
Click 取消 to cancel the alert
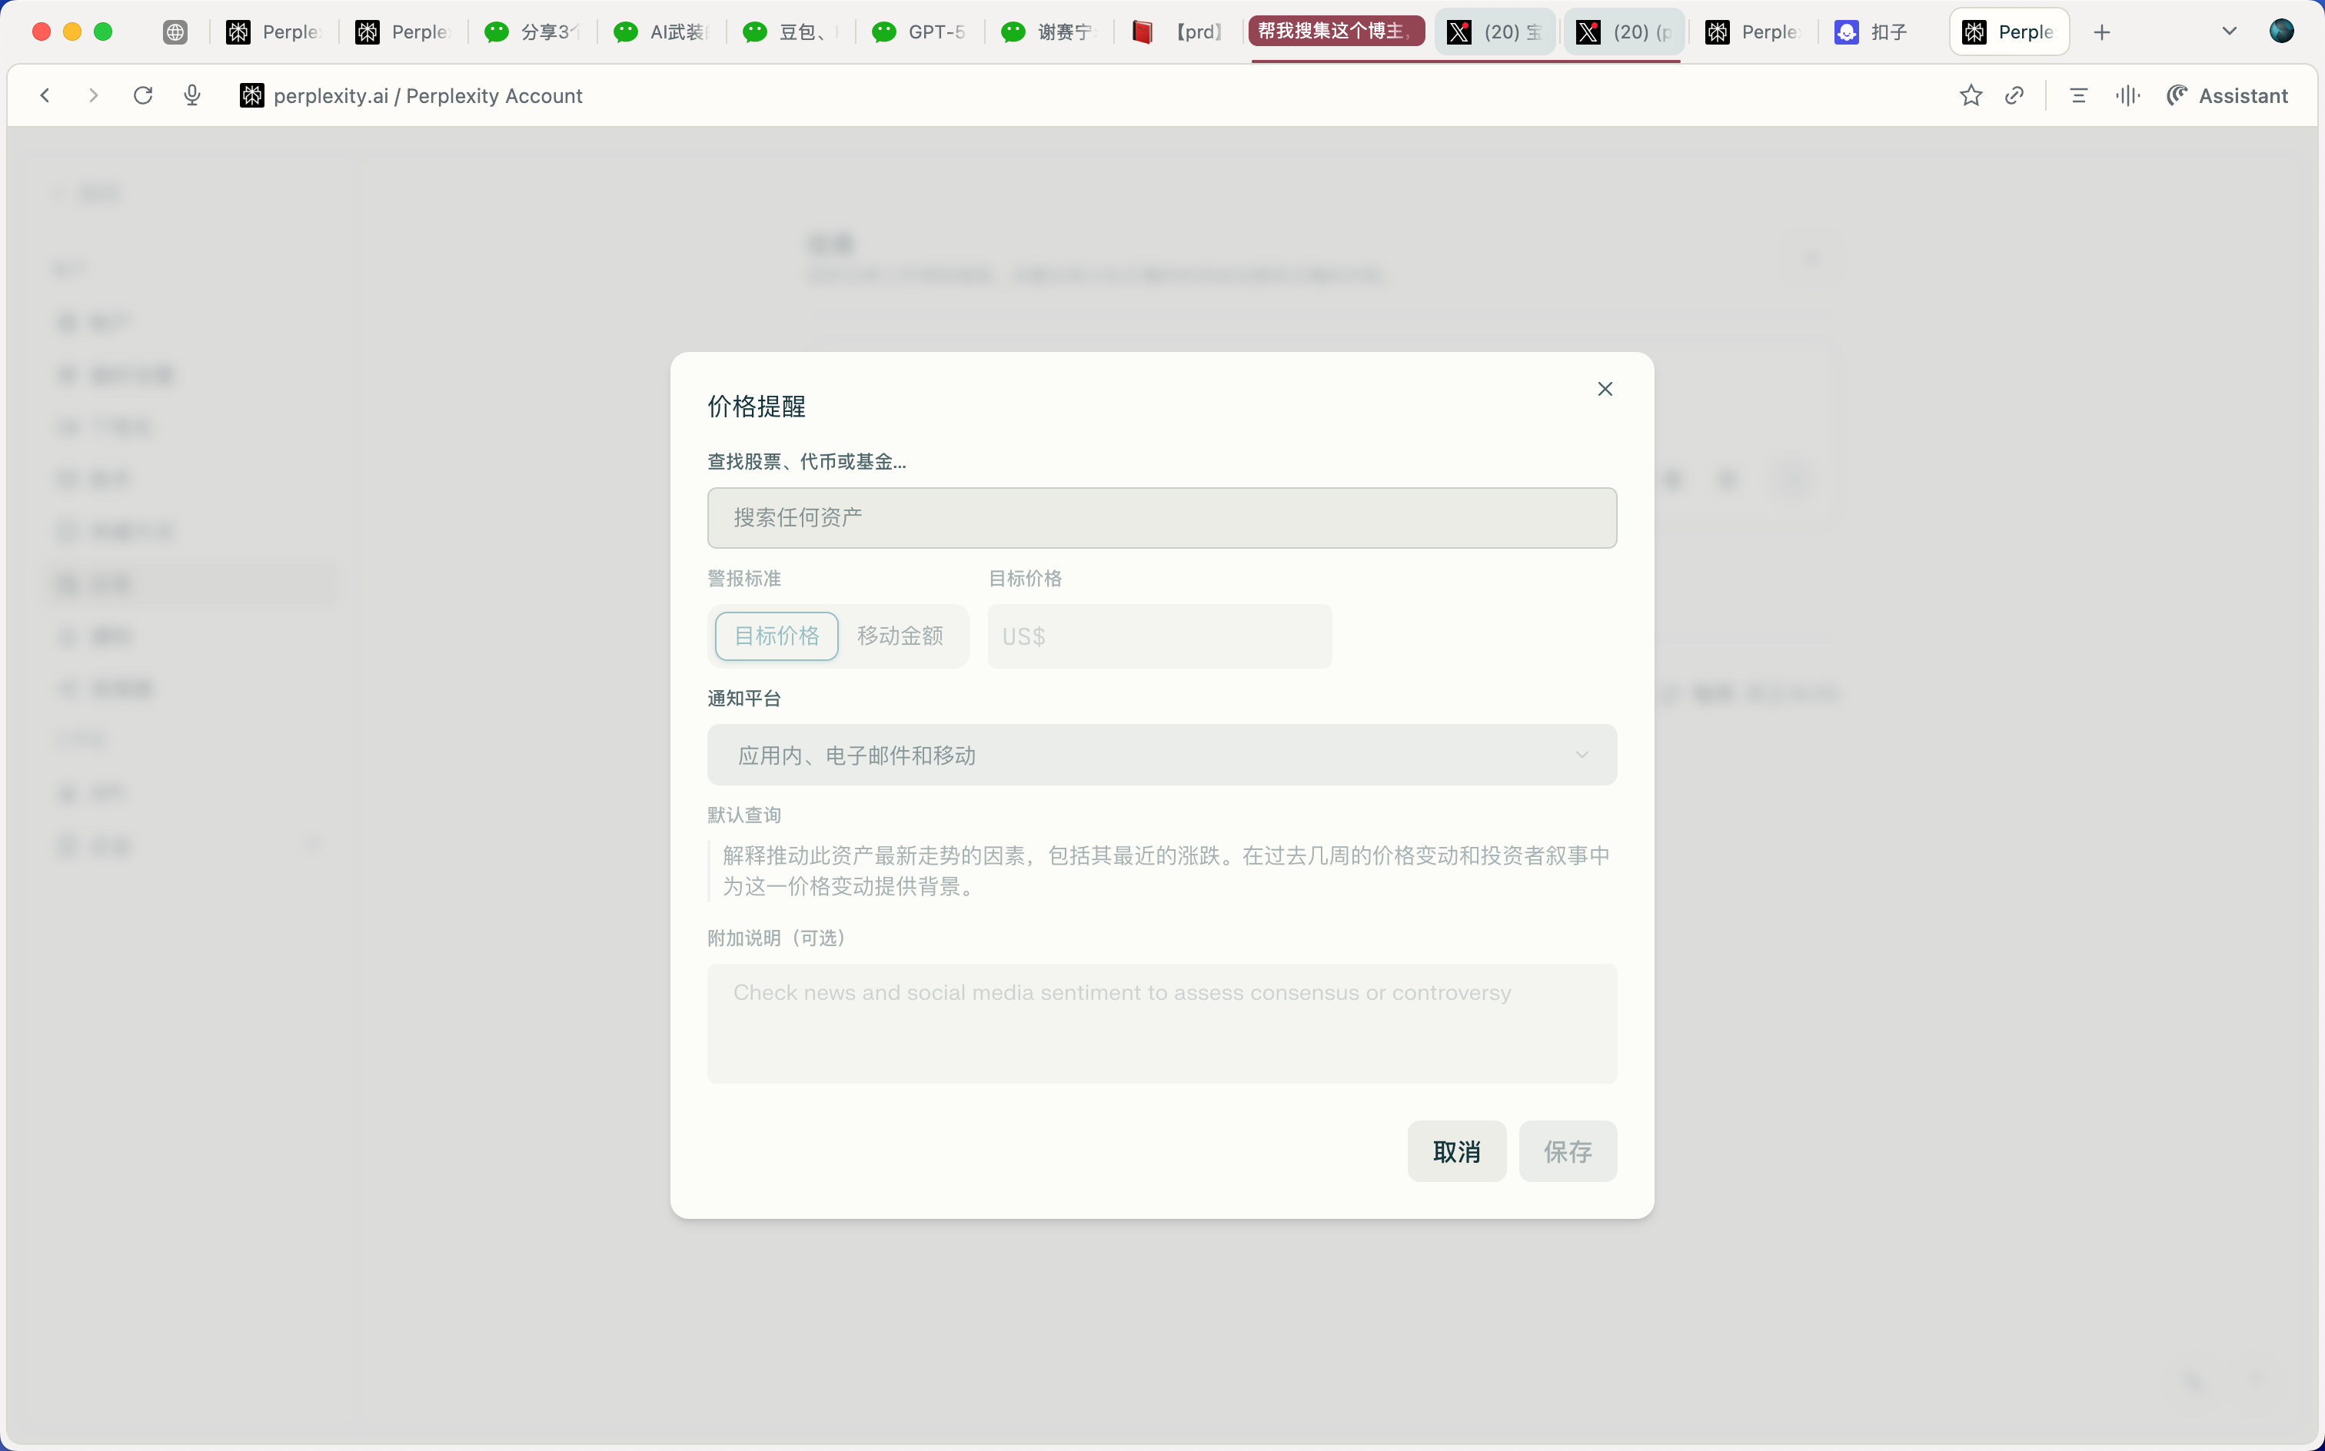1456,1151
